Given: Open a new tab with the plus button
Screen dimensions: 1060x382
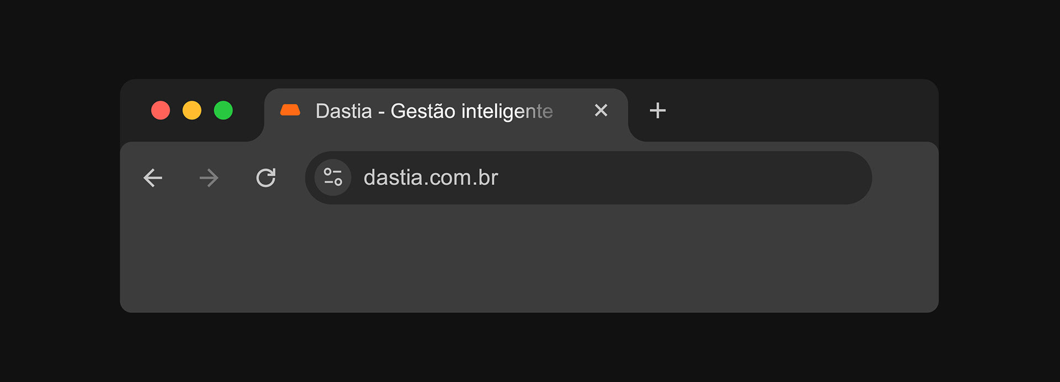Looking at the screenshot, I should 658,110.
